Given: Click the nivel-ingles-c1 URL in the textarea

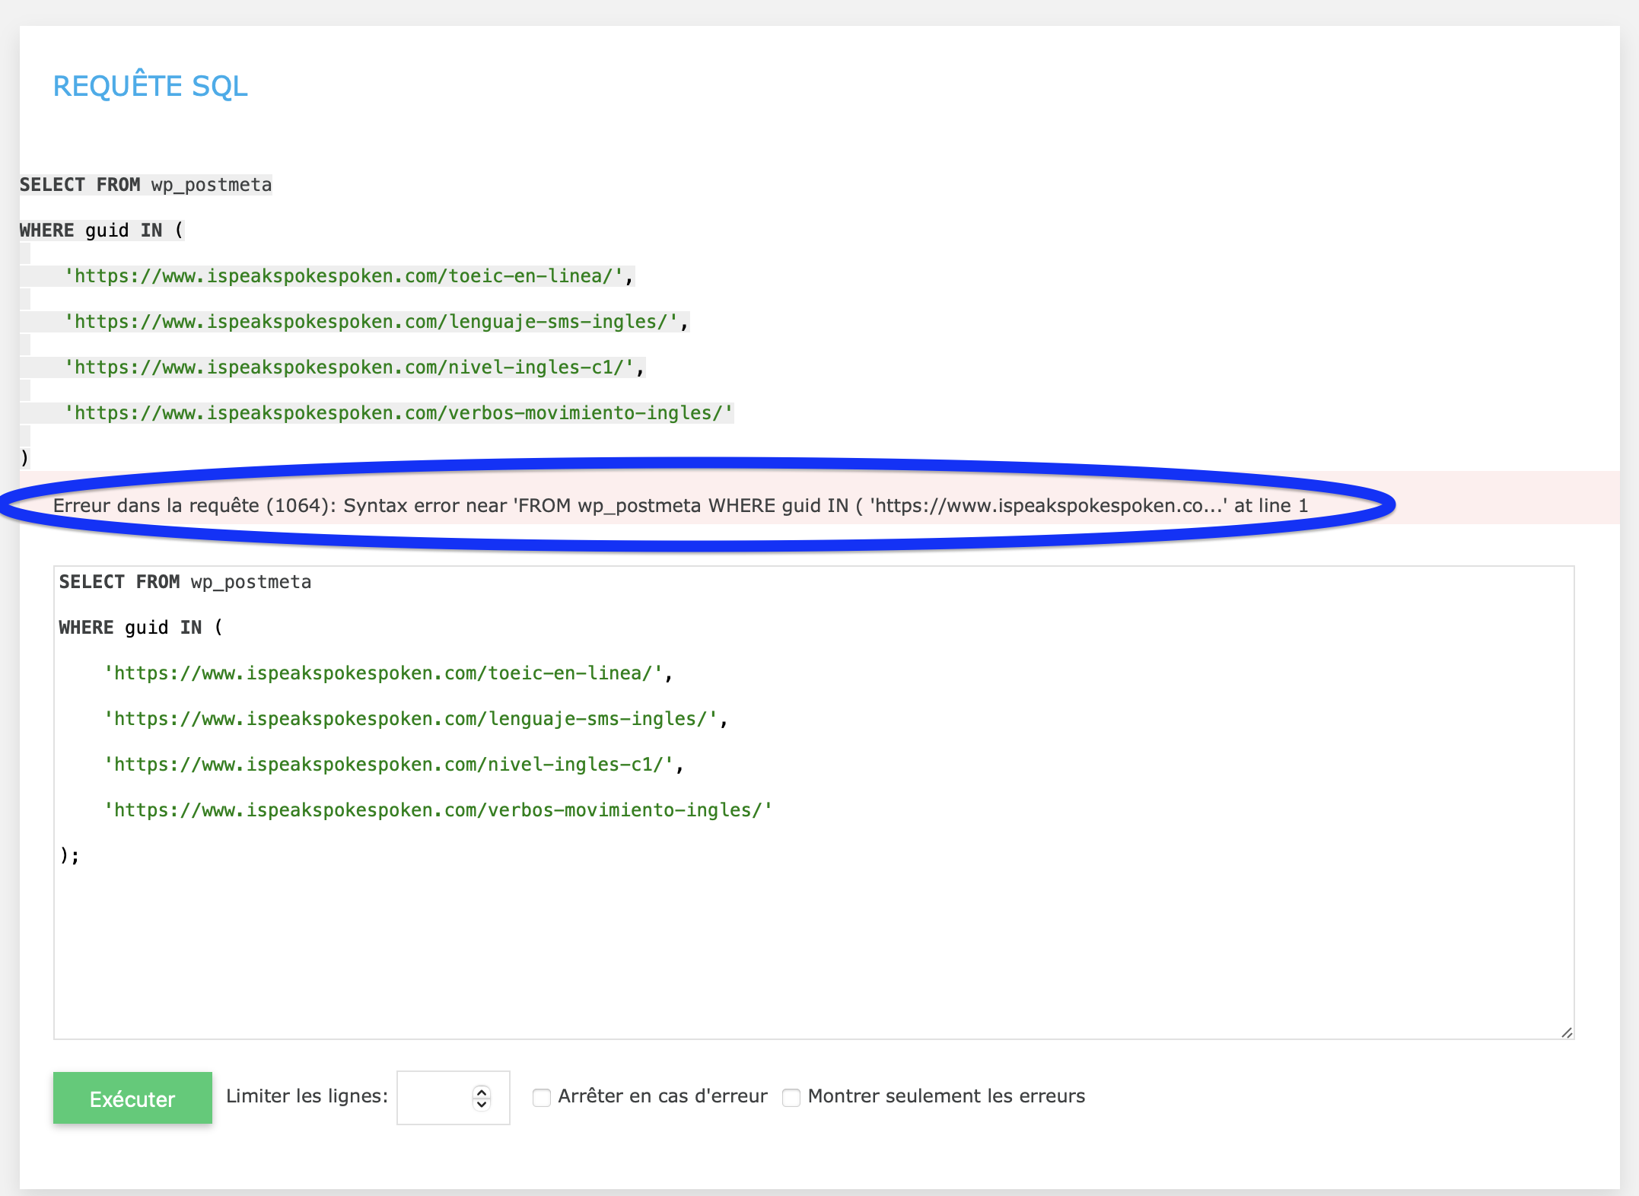Looking at the screenshot, I should click(389, 765).
